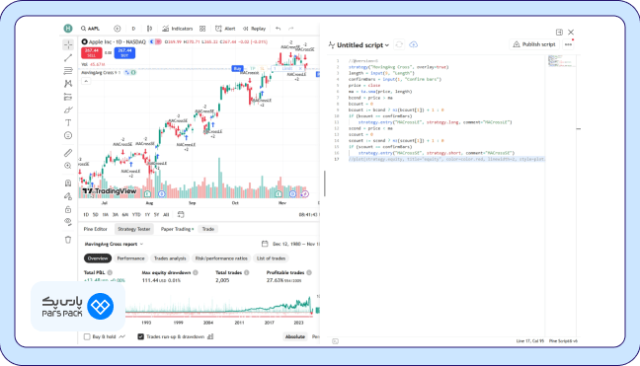Click the Publish script button
The height and width of the screenshot is (366, 640).
tap(534, 44)
